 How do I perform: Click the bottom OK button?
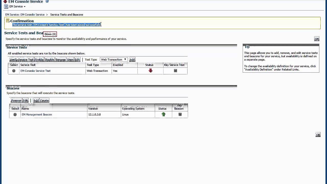[x=318, y=135]
